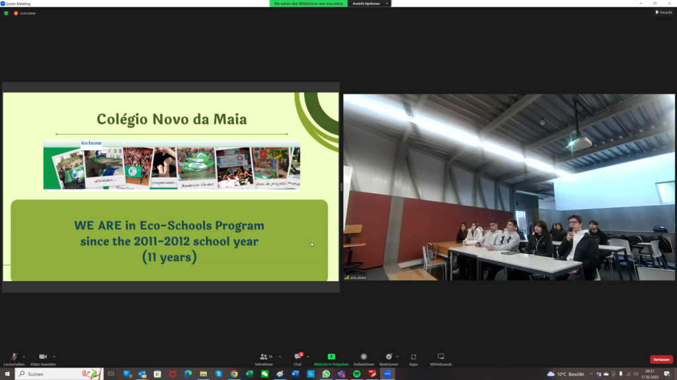Image resolution: width=677 pixels, height=380 pixels.
Task: Expand video options arrow beside Video beenden
Action: 54,356
